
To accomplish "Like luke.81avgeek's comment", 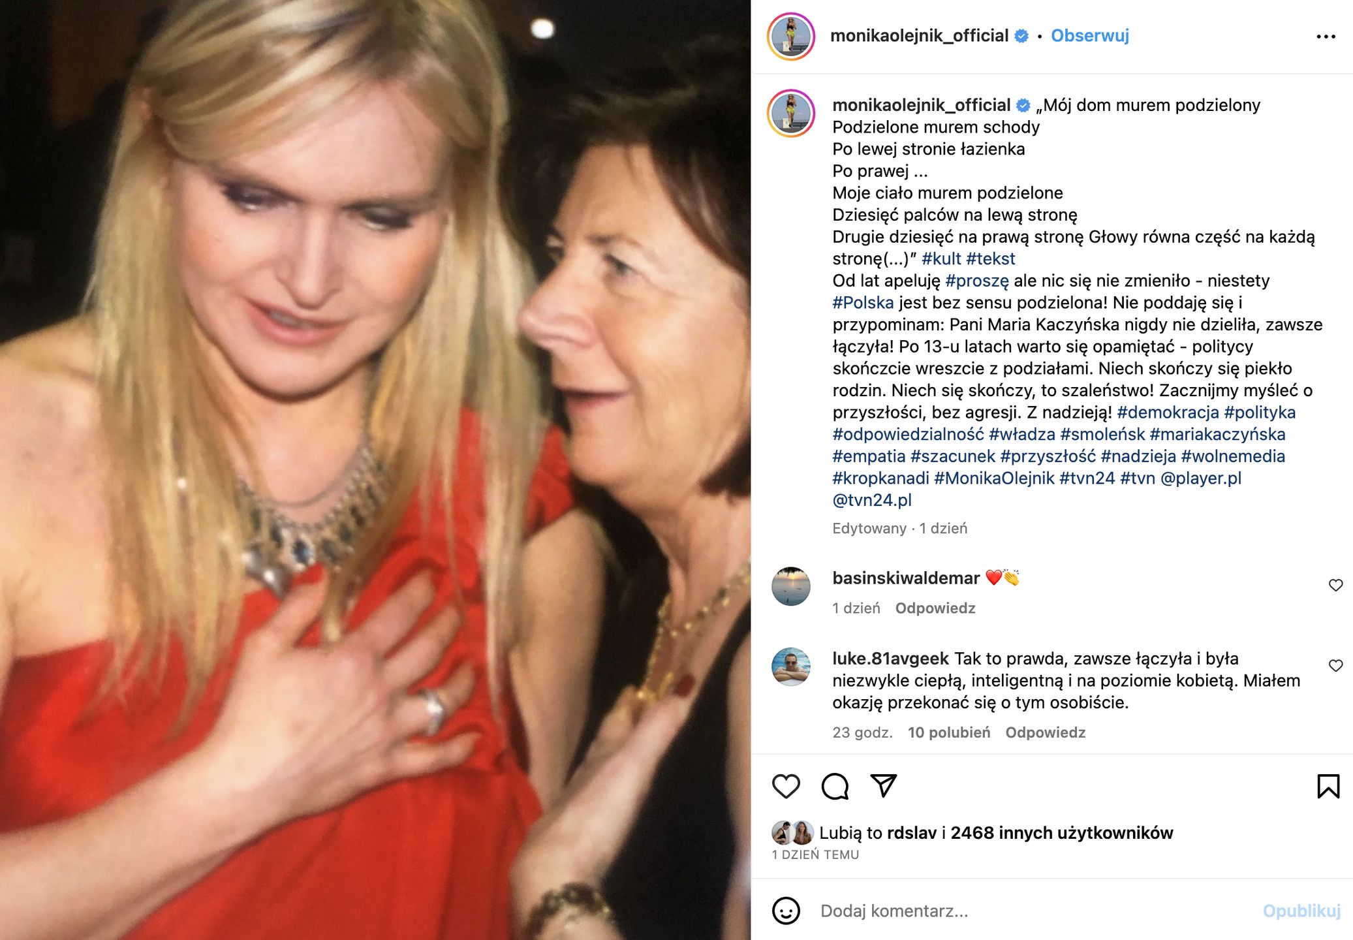I will pos(1335,666).
